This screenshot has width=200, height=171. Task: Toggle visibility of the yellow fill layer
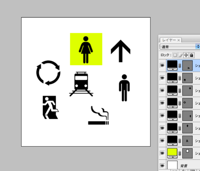click(162, 153)
